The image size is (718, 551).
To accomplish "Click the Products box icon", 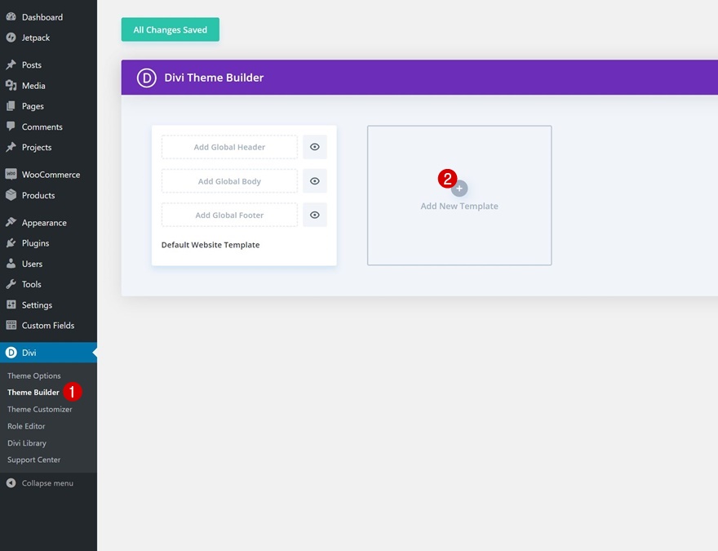I will click(11, 194).
